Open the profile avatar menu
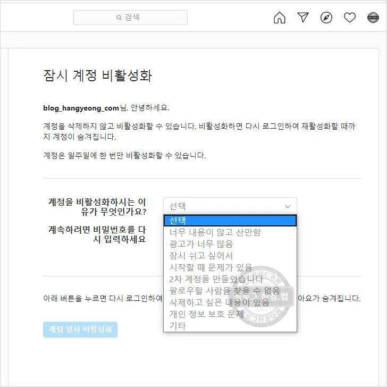This screenshot has width=387, height=387. point(373,18)
